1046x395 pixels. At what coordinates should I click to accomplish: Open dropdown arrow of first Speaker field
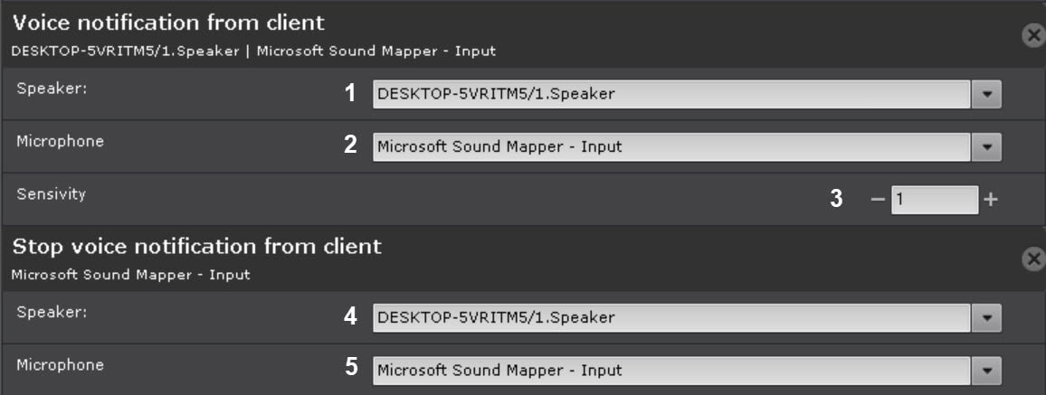(x=986, y=93)
